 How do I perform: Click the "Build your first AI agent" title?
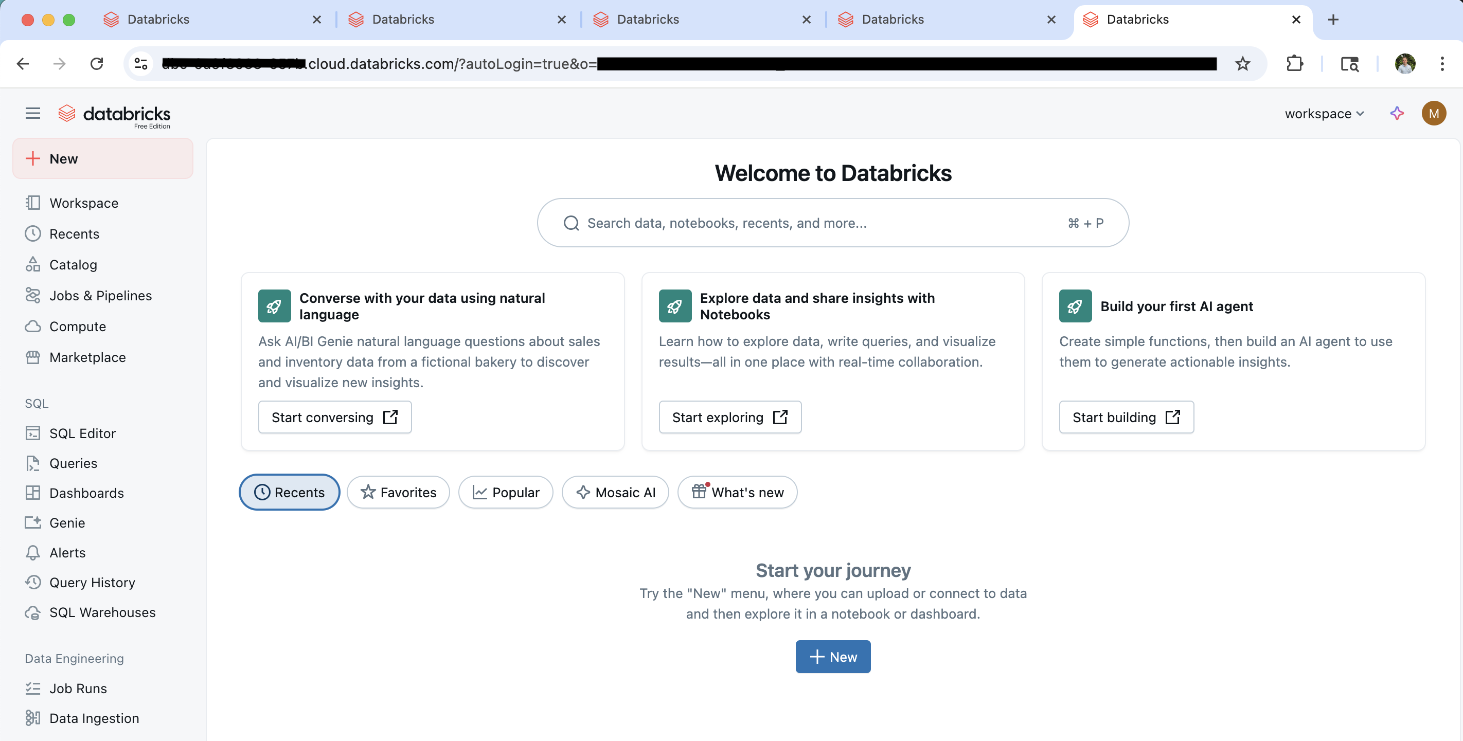click(1176, 306)
